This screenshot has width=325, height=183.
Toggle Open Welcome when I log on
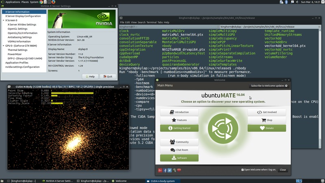coord(243,170)
